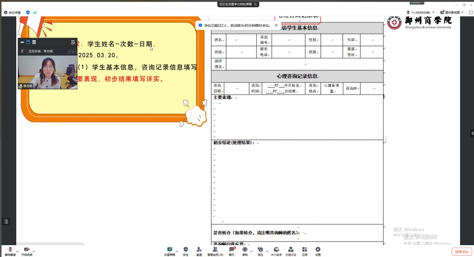The width and height of the screenshot is (474, 257).
Task: Open the screen-share options menu in top banner
Action: [255, 4]
